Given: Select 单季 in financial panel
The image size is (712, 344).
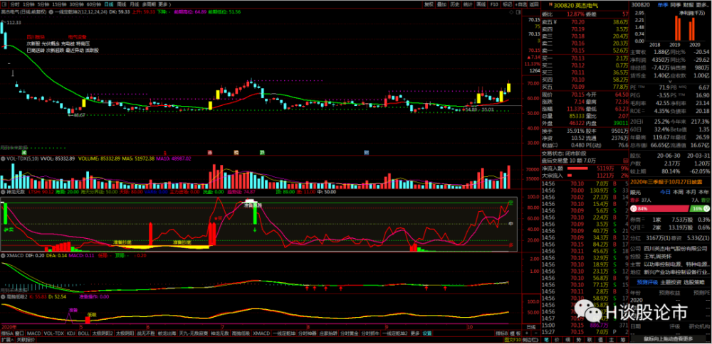Looking at the screenshot, I should [663, 4].
